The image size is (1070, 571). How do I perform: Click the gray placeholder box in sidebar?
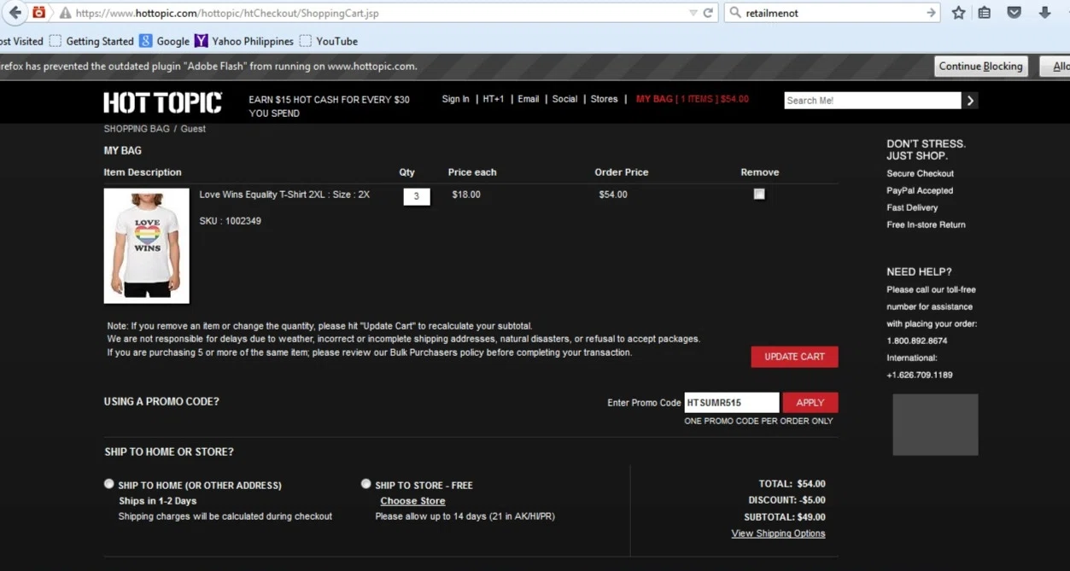[x=935, y=424]
